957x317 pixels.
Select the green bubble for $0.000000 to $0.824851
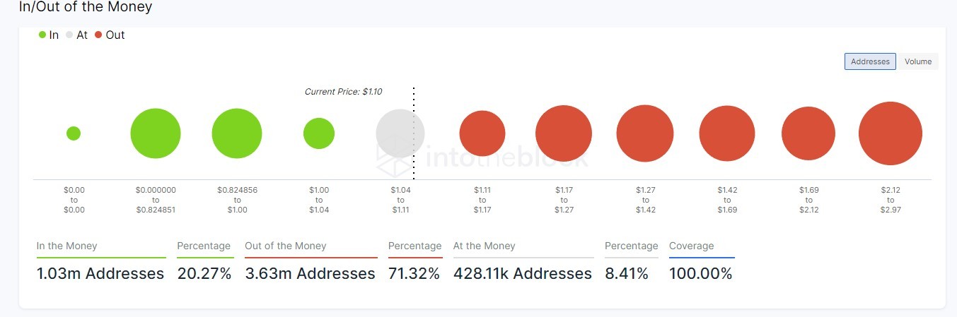(156, 133)
